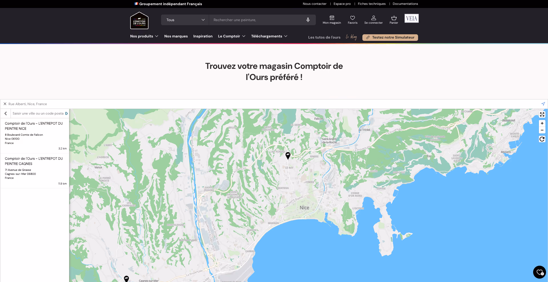
Task: Zoom out on the map
Action: (x=542, y=130)
